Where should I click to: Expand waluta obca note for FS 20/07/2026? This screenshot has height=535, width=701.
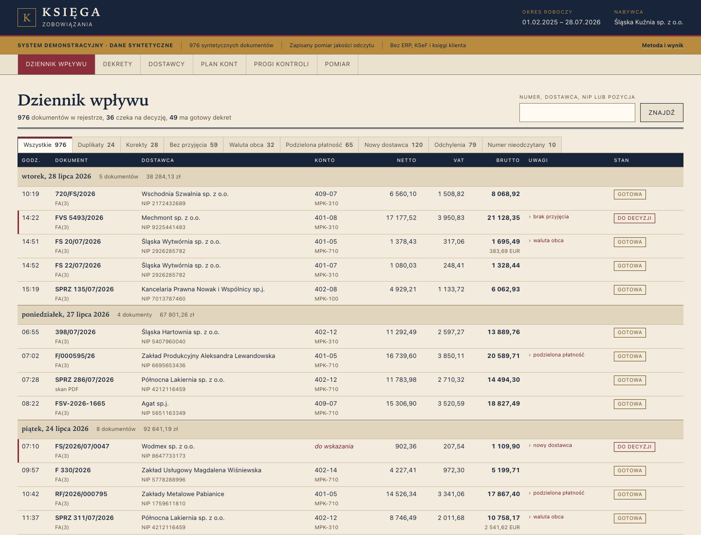click(x=546, y=241)
